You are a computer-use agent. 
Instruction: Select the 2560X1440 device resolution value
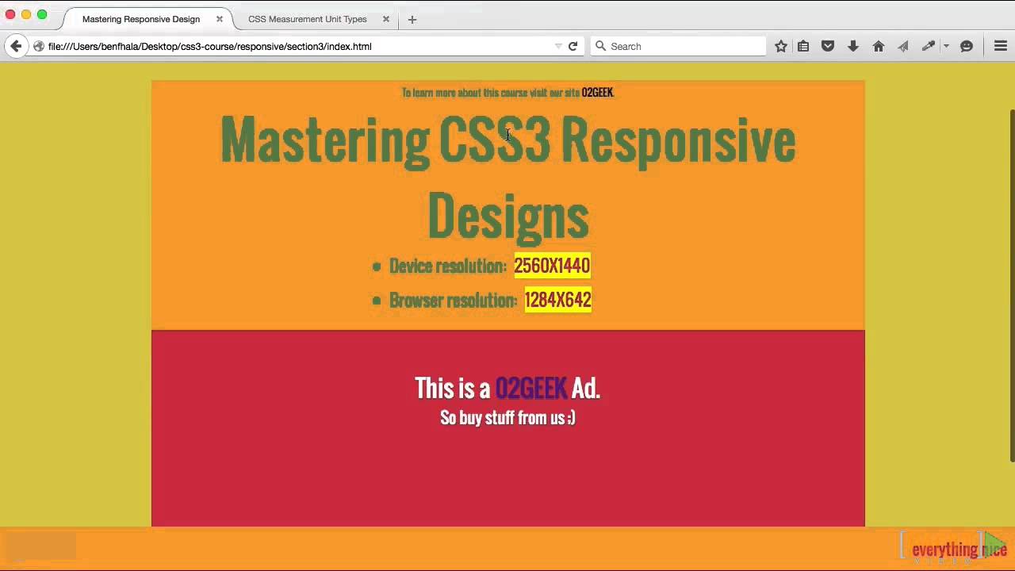point(552,266)
